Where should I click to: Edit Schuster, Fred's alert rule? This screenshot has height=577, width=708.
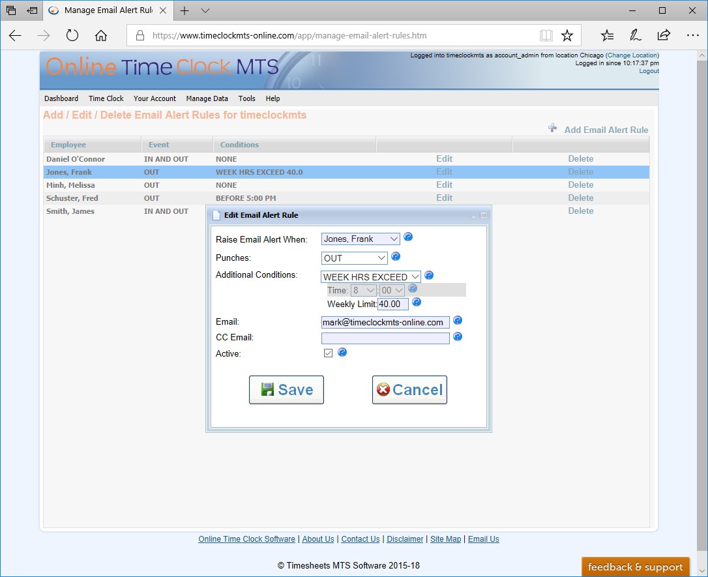click(445, 198)
